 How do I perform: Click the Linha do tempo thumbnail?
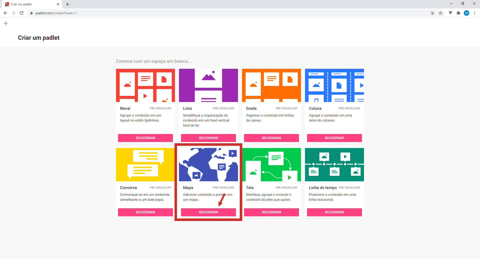point(334,164)
